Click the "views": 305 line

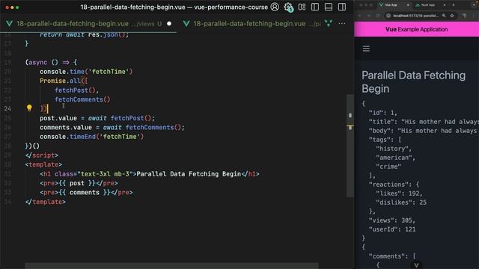click(x=392, y=220)
